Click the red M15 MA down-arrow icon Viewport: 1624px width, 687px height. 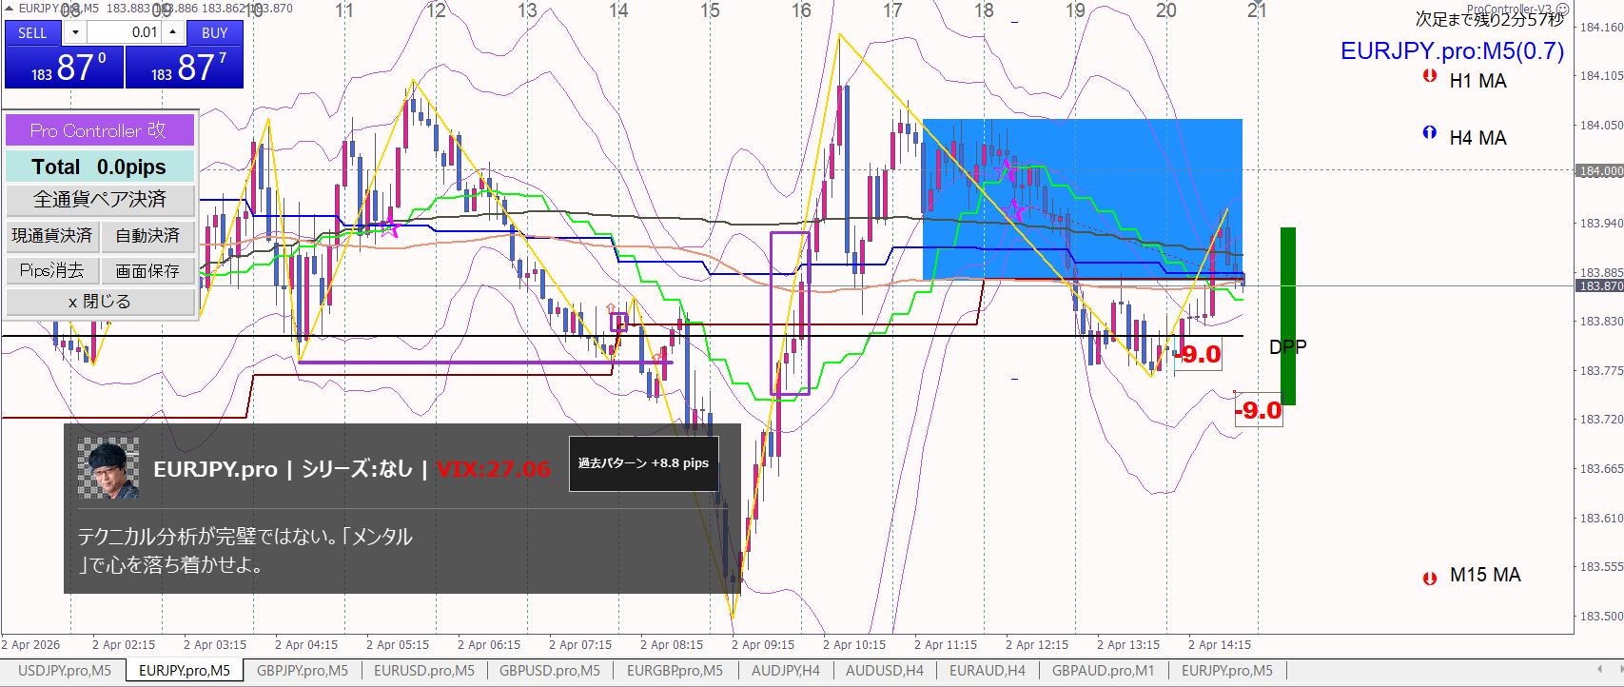pyautogui.click(x=1429, y=578)
